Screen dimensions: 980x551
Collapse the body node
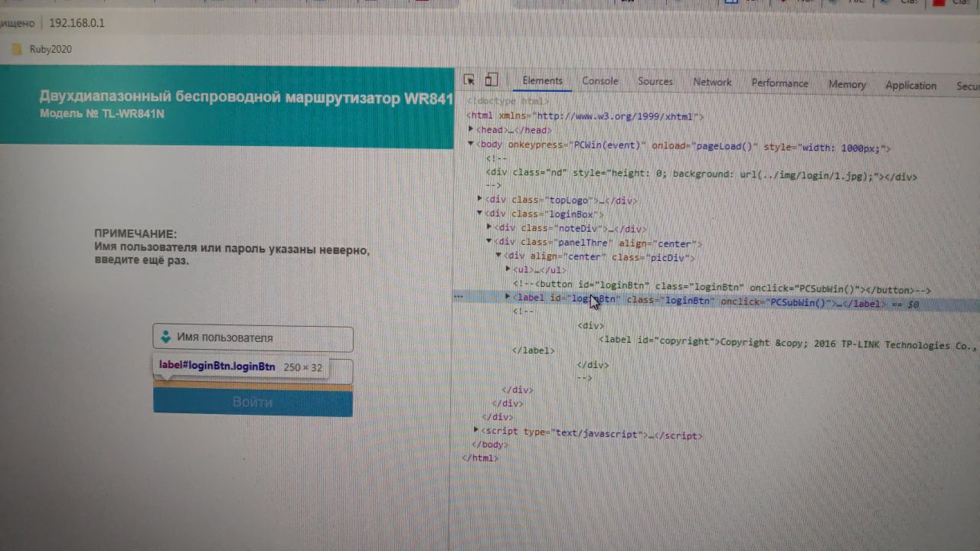(x=471, y=143)
